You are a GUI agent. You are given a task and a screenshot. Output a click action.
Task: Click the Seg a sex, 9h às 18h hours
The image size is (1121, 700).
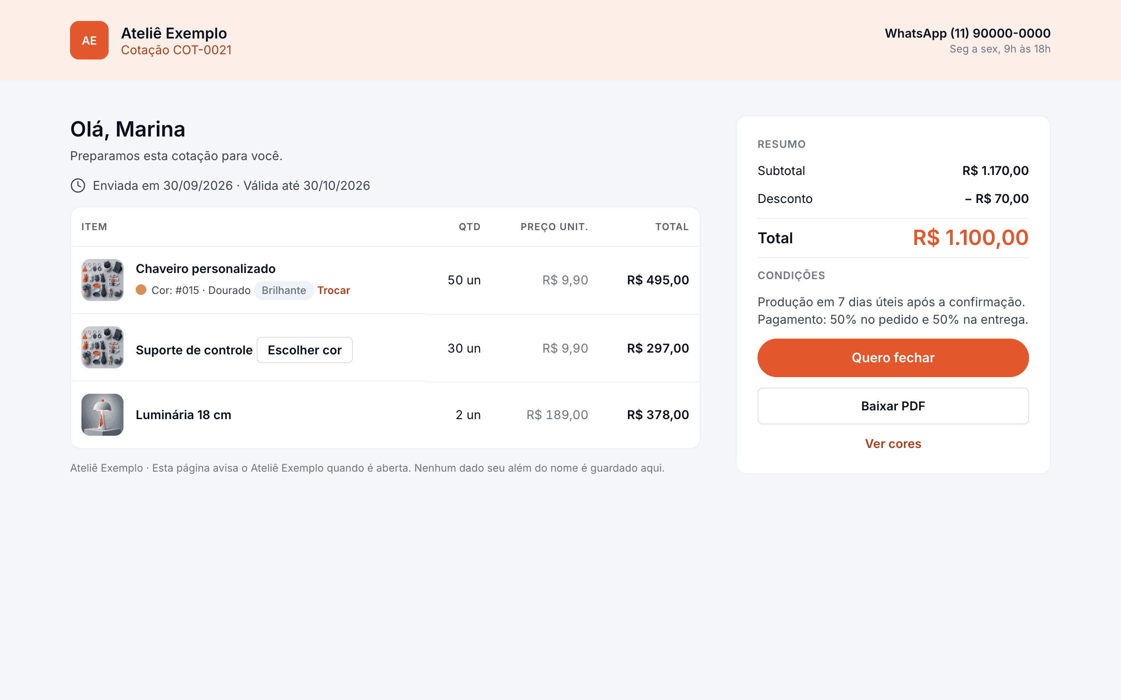(x=1000, y=49)
